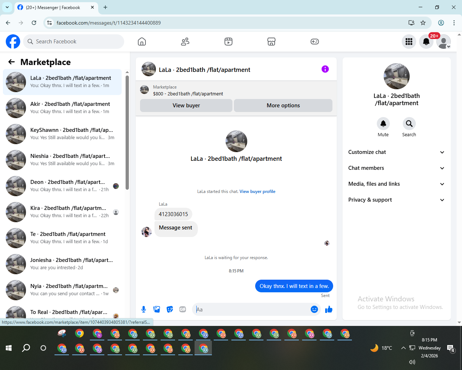Open the Akir 2bed1bath conversation
462x370 pixels.
(62, 108)
